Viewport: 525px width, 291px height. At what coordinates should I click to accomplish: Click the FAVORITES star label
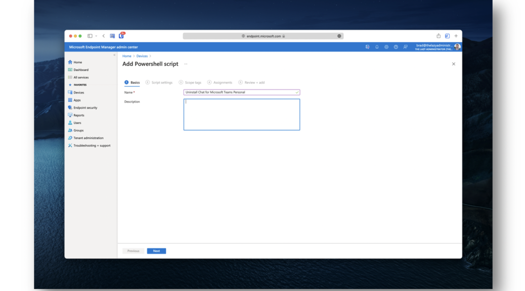click(x=77, y=85)
